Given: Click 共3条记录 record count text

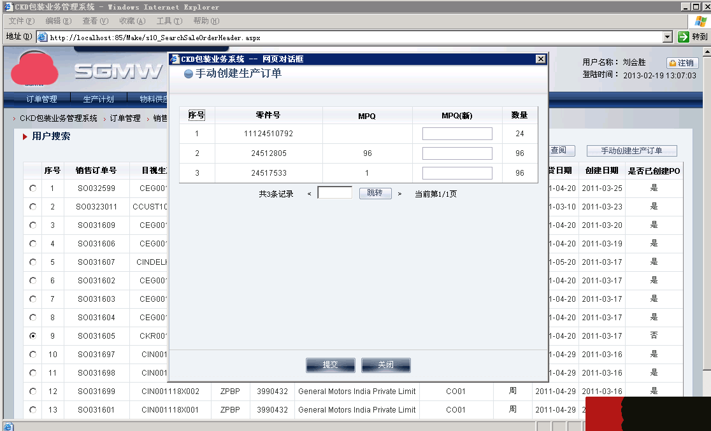Looking at the screenshot, I should click(276, 194).
